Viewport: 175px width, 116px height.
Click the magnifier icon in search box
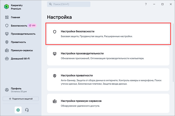[50, 4]
